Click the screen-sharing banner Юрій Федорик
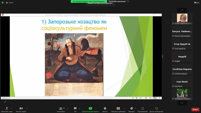The image size is (201, 113). (89, 2)
